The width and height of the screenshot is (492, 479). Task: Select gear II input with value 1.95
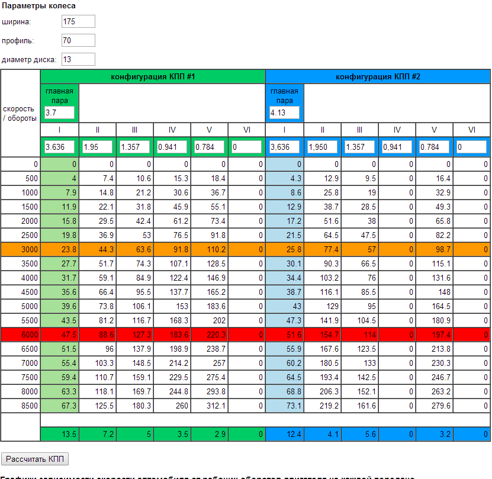click(x=97, y=147)
